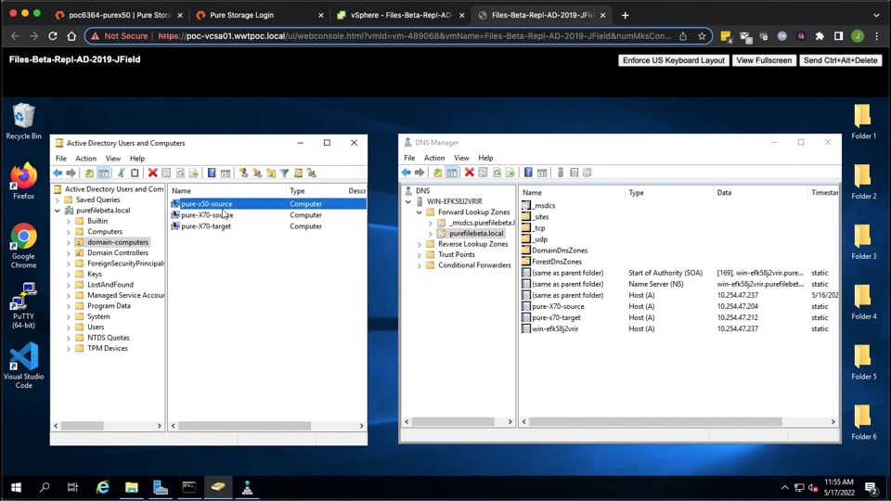This screenshot has width=891, height=501.
Task: Open Recycle Bin on desktop
Action: pos(23,121)
